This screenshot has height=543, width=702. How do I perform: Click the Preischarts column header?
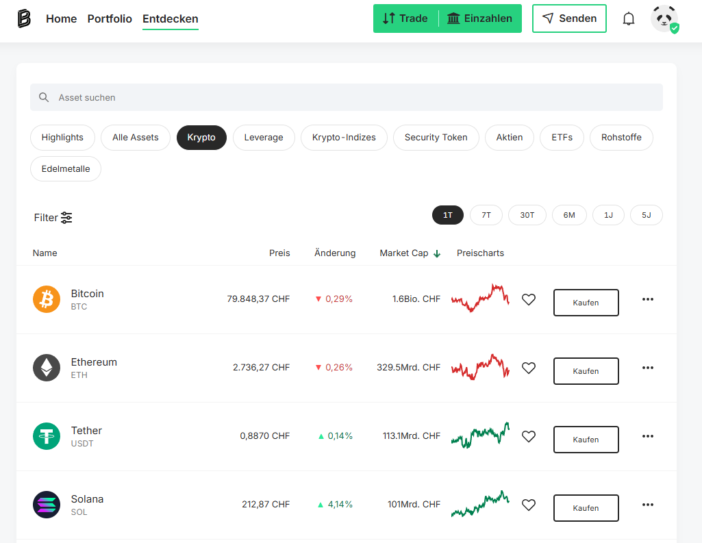(x=480, y=253)
